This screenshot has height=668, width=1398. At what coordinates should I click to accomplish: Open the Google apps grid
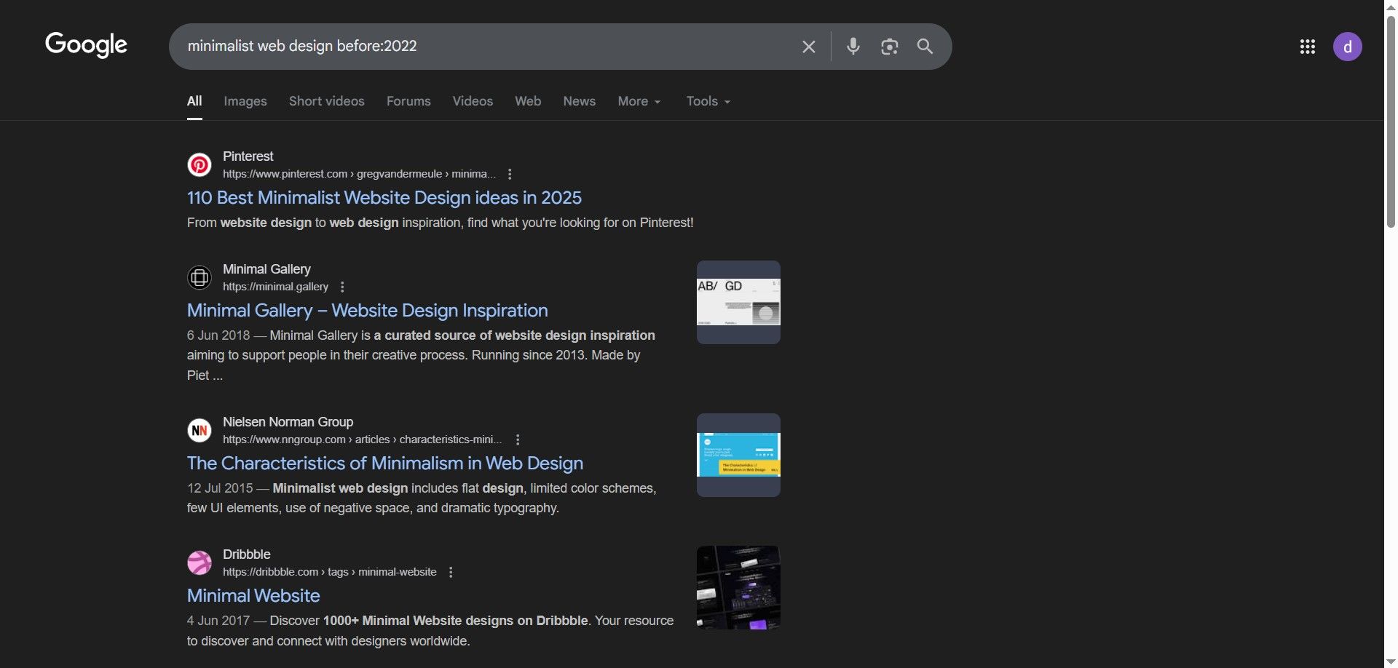click(1307, 47)
